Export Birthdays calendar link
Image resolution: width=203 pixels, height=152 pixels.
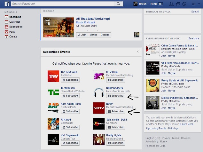click(x=173, y=128)
